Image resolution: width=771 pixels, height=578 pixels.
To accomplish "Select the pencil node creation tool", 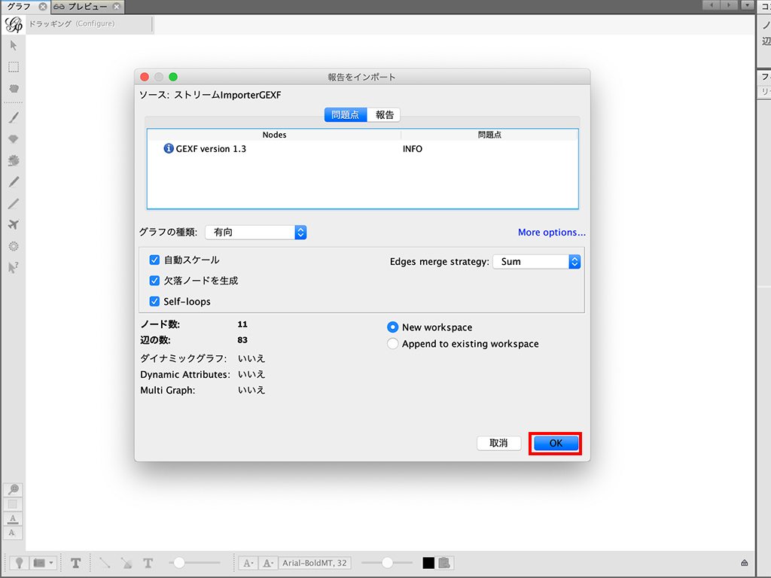I will click(14, 182).
